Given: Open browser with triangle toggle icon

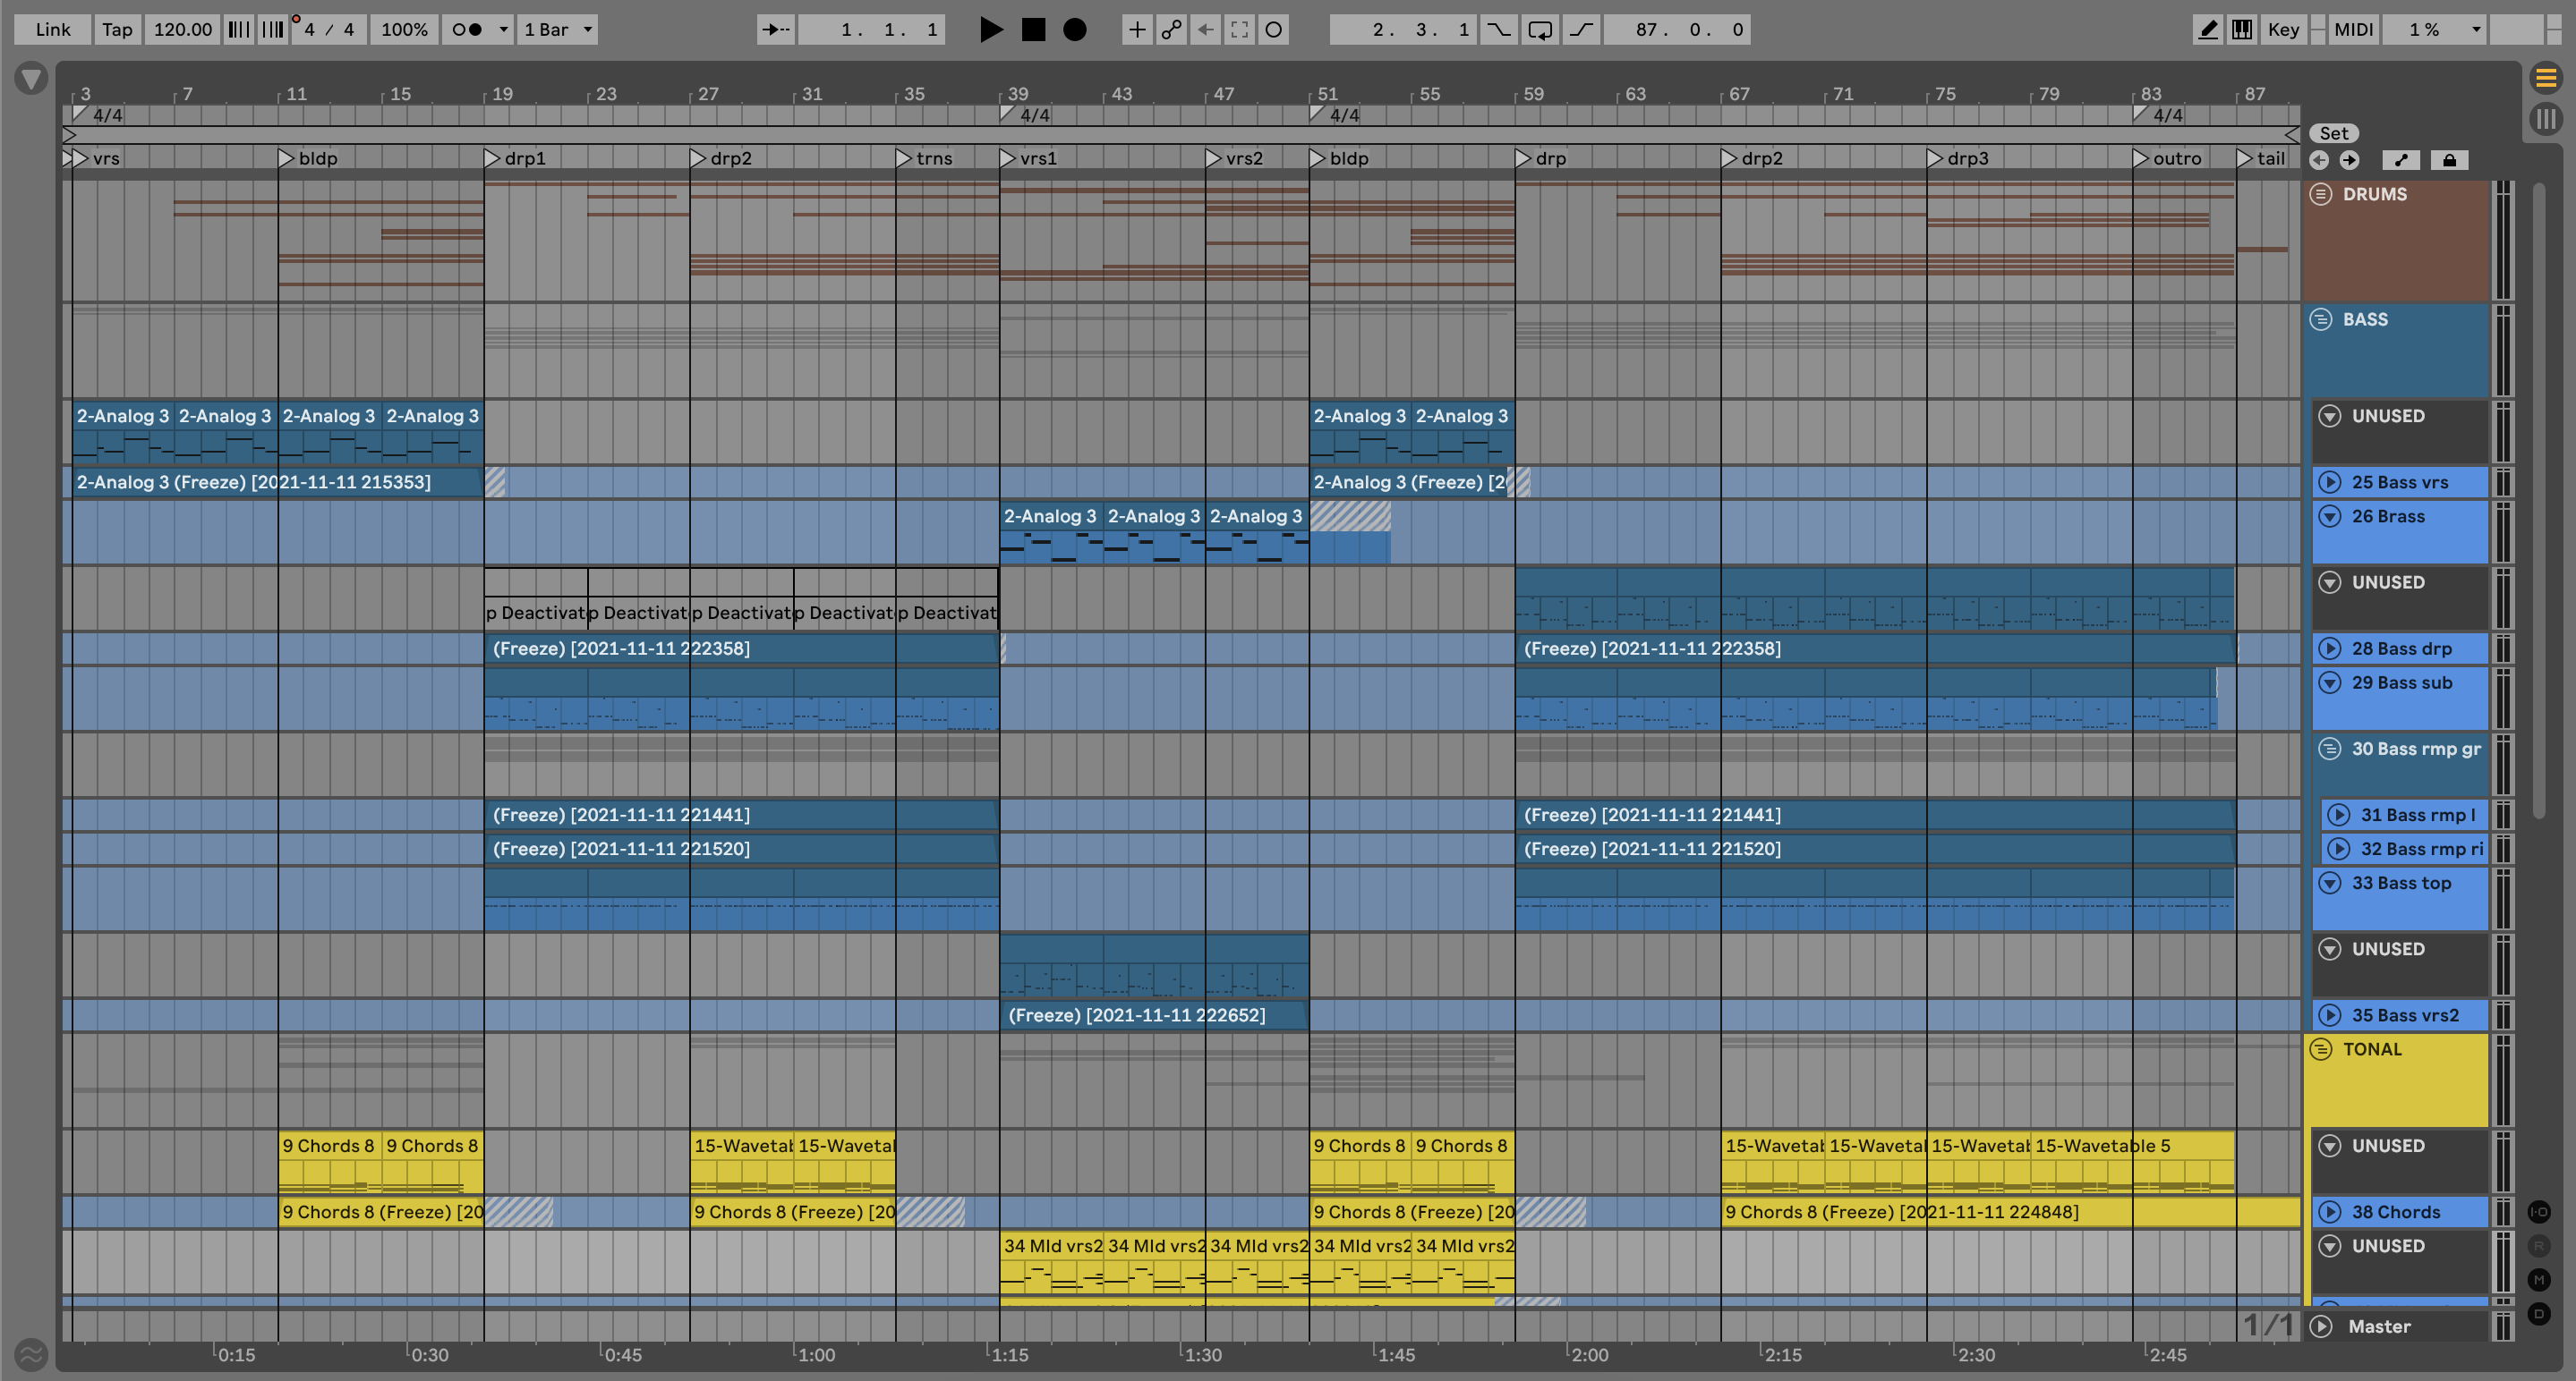Looking at the screenshot, I should pos(31,79).
